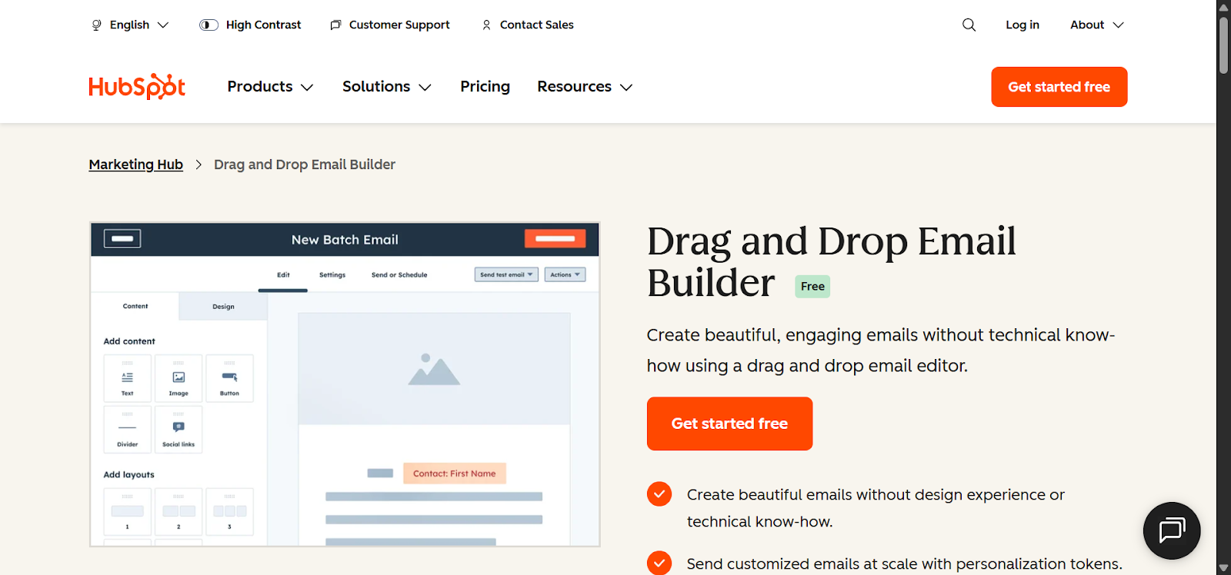Expand the Products menu

pyautogui.click(x=270, y=87)
